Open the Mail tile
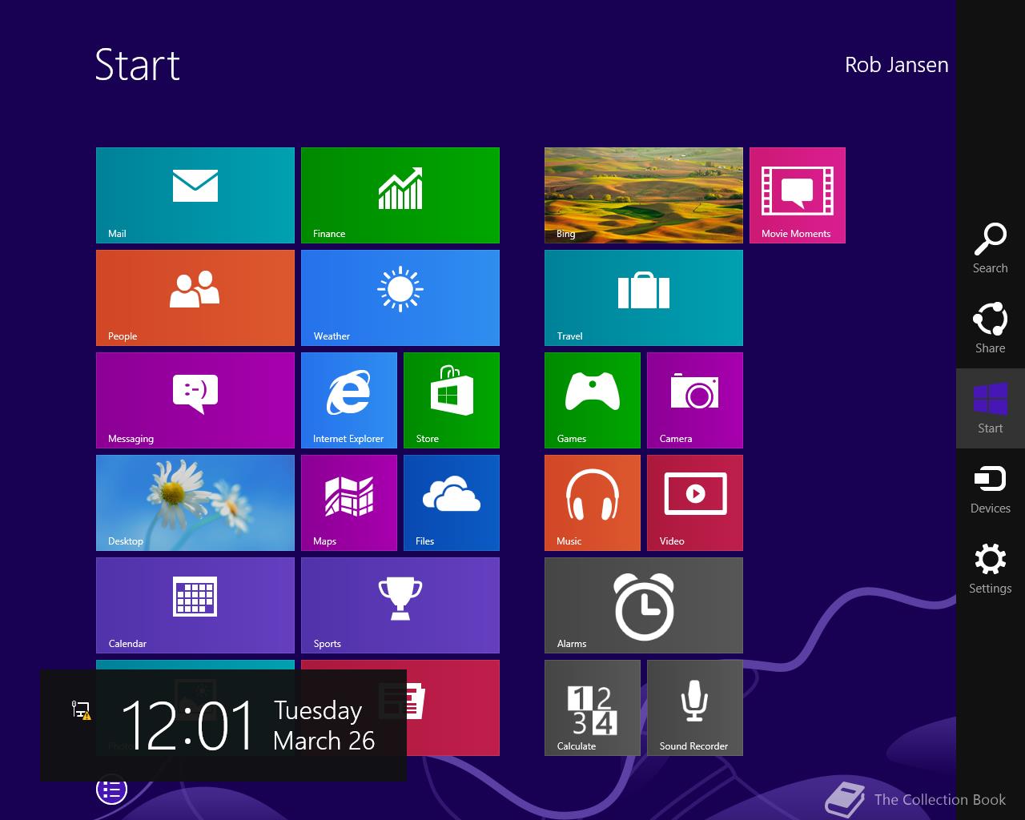Screen dimensions: 1025x820 (x=195, y=195)
